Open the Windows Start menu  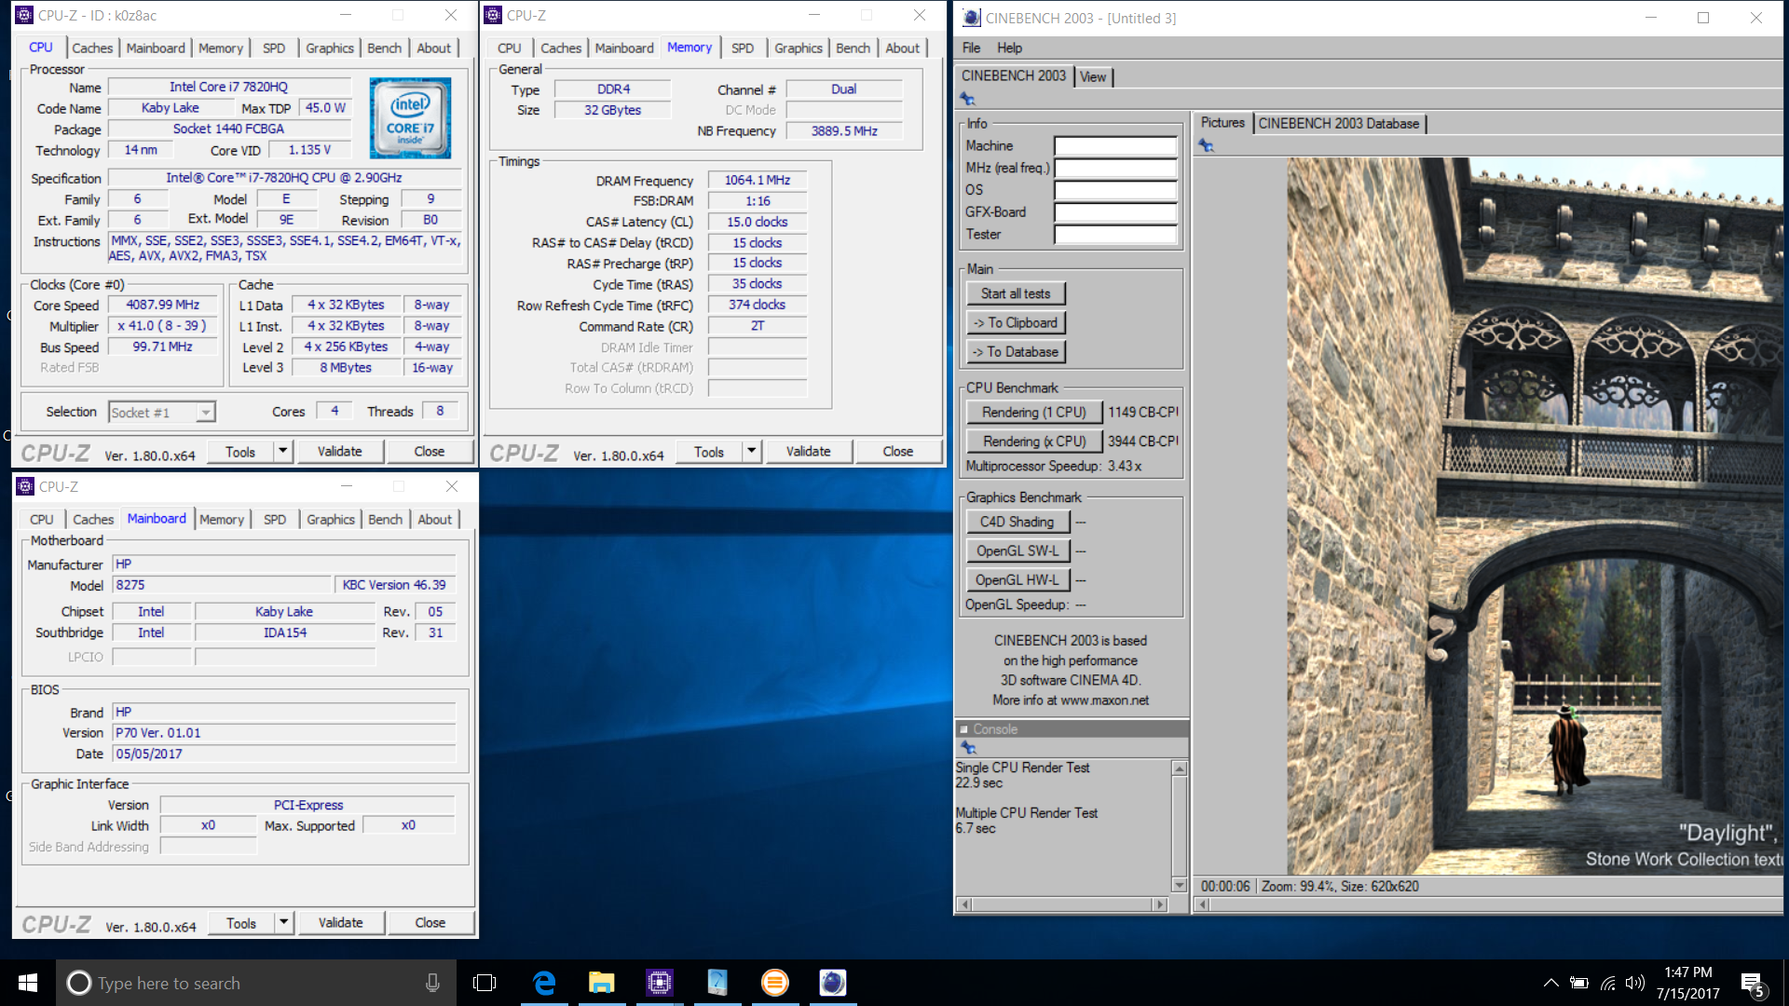click(x=28, y=983)
